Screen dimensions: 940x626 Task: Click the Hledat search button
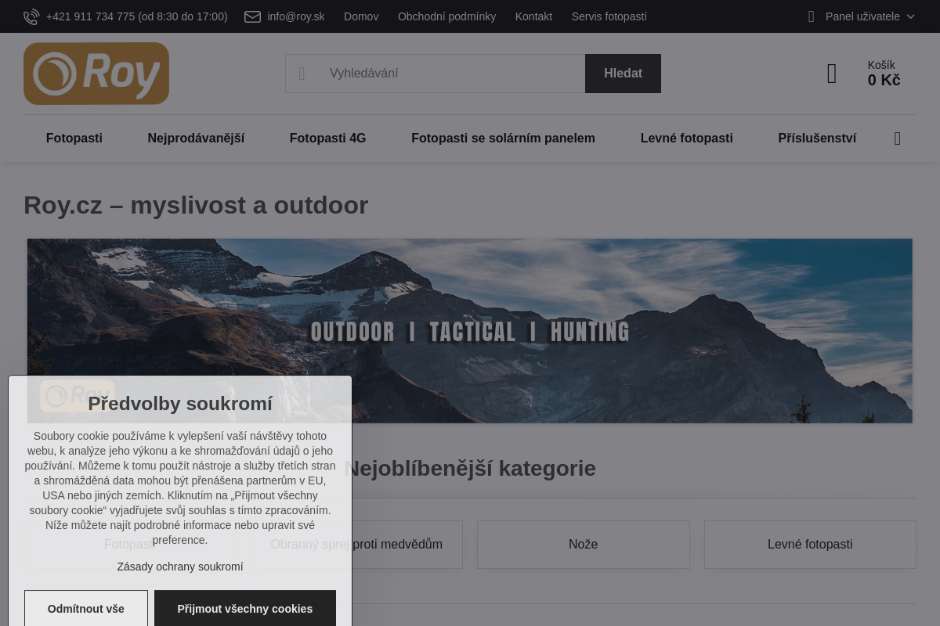[623, 74]
